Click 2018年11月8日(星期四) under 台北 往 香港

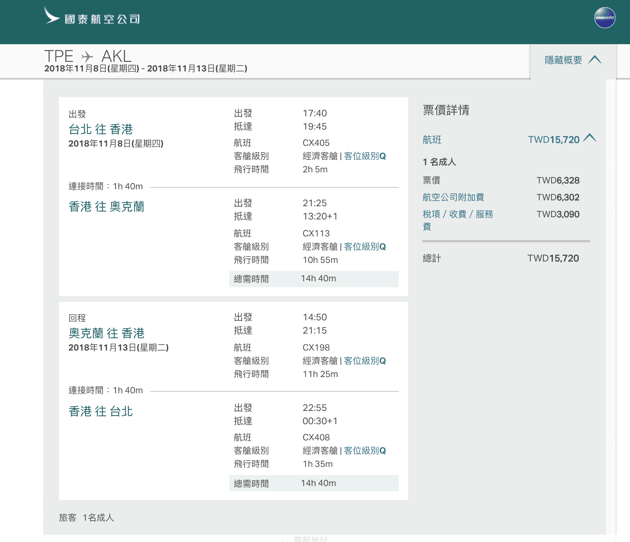116,144
